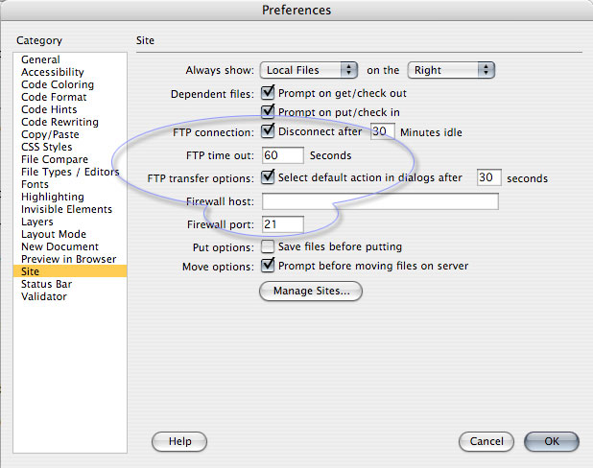Enable Save files before putting

pyautogui.click(x=268, y=246)
